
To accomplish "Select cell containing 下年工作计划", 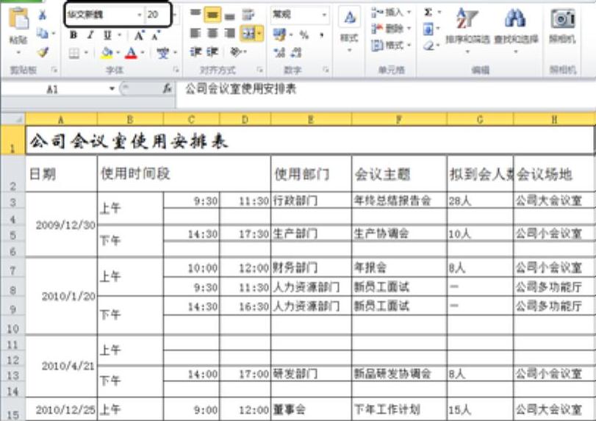I will 400,409.
